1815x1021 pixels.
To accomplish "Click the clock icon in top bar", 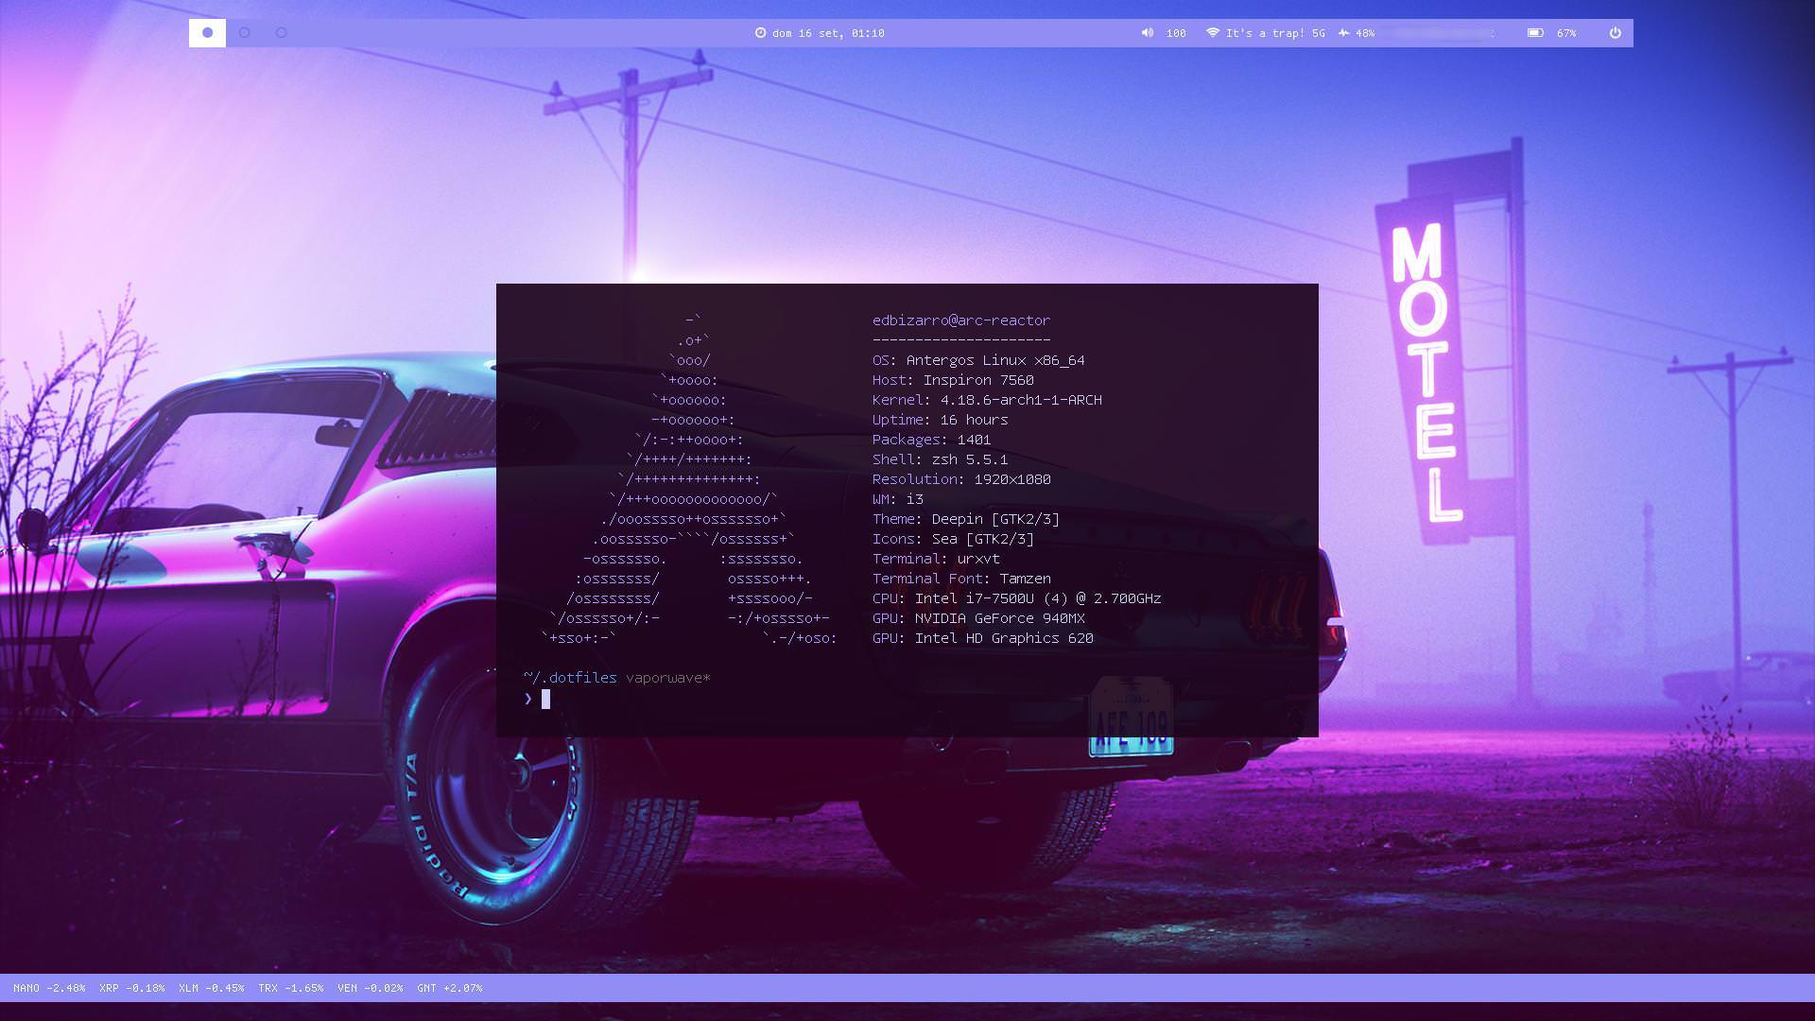I will [760, 33].
